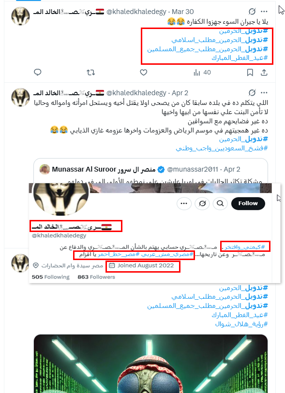Screen dimensions: 285x393
Task: Share the Mar 30 tweet
Action: point(264,73)
